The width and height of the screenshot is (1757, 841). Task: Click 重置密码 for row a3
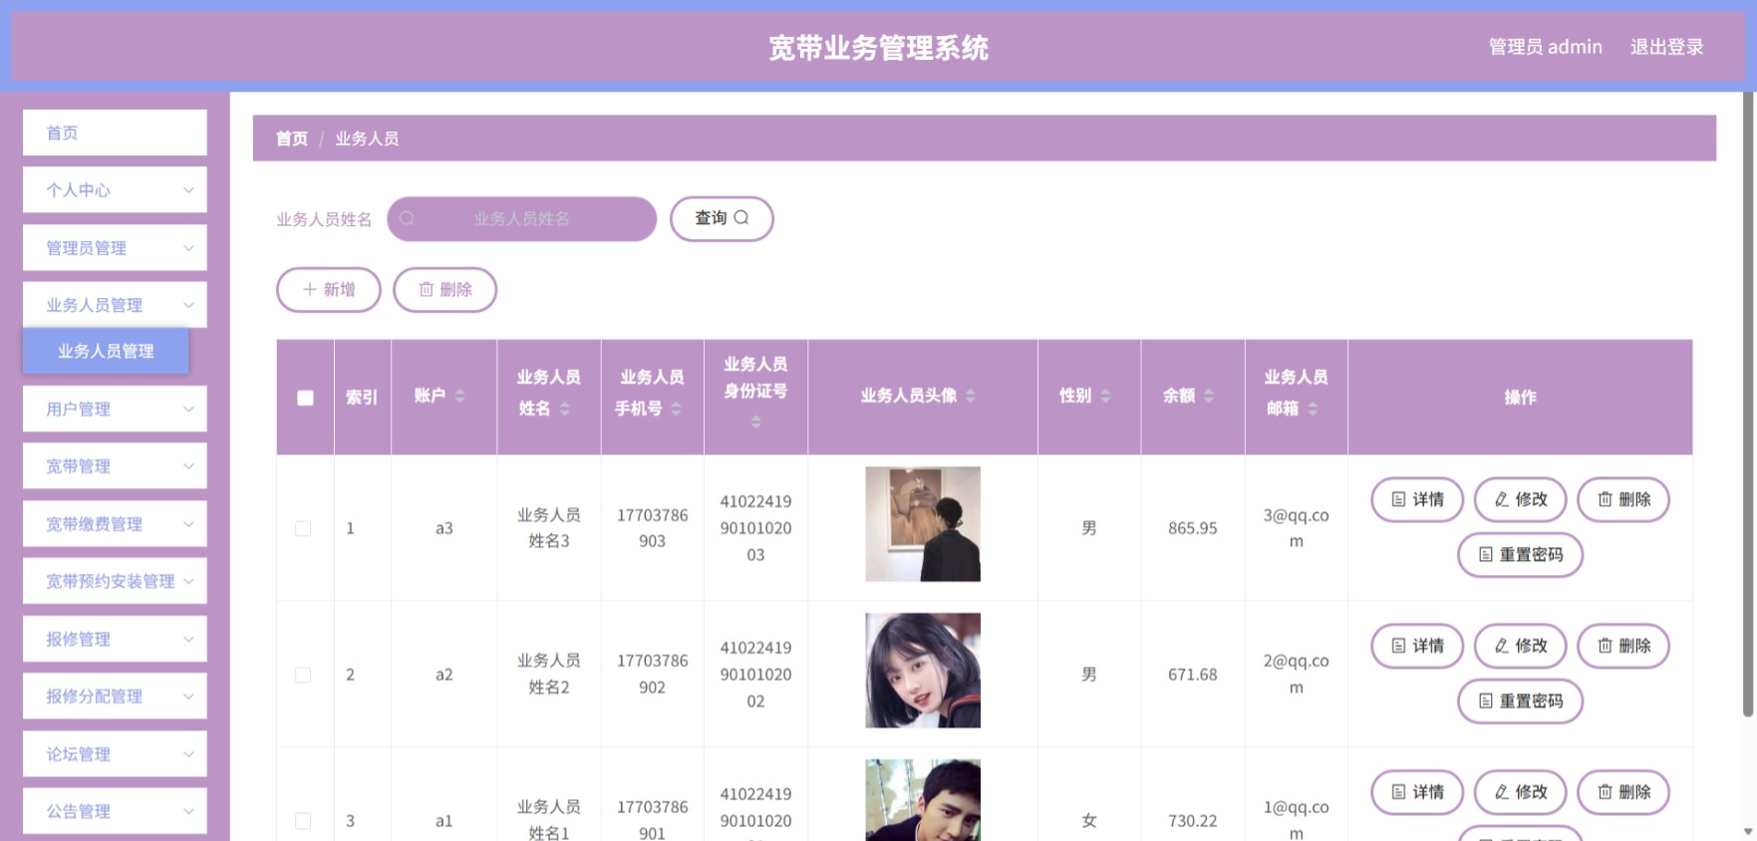coord(1520,555)
